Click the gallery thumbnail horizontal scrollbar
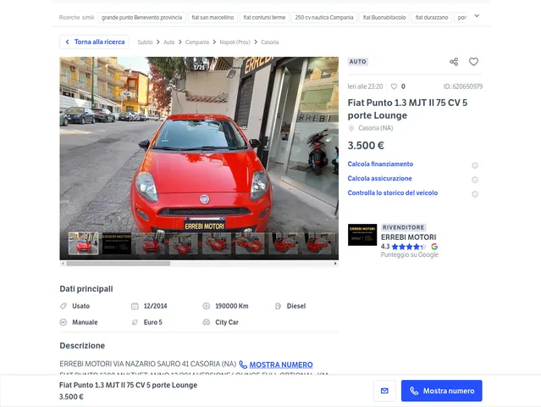The width and height of the screenshot is (541, 407). [x=119, y=263]
